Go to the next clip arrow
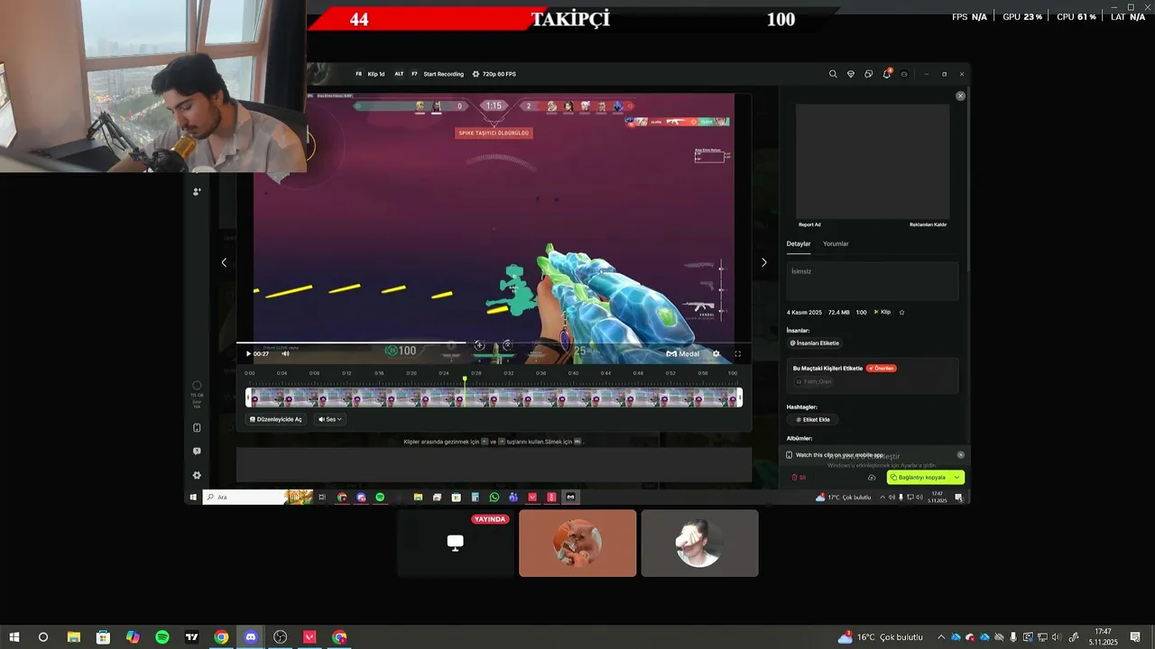Image resolution: width=1155 pixels, height=649 pixels. 763,262
